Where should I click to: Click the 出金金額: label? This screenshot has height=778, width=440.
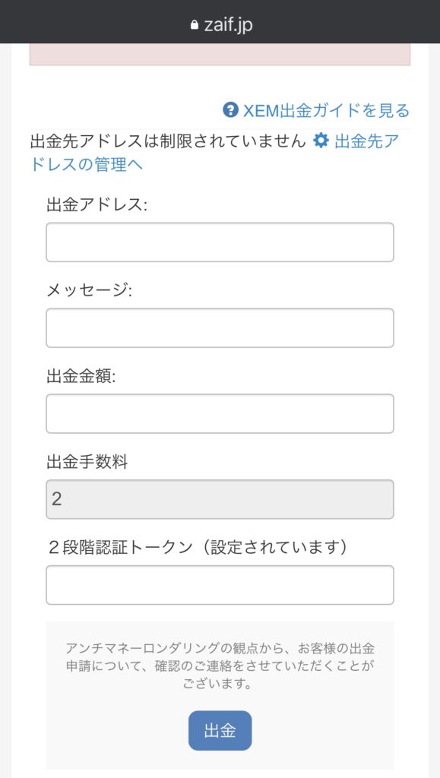81,377
